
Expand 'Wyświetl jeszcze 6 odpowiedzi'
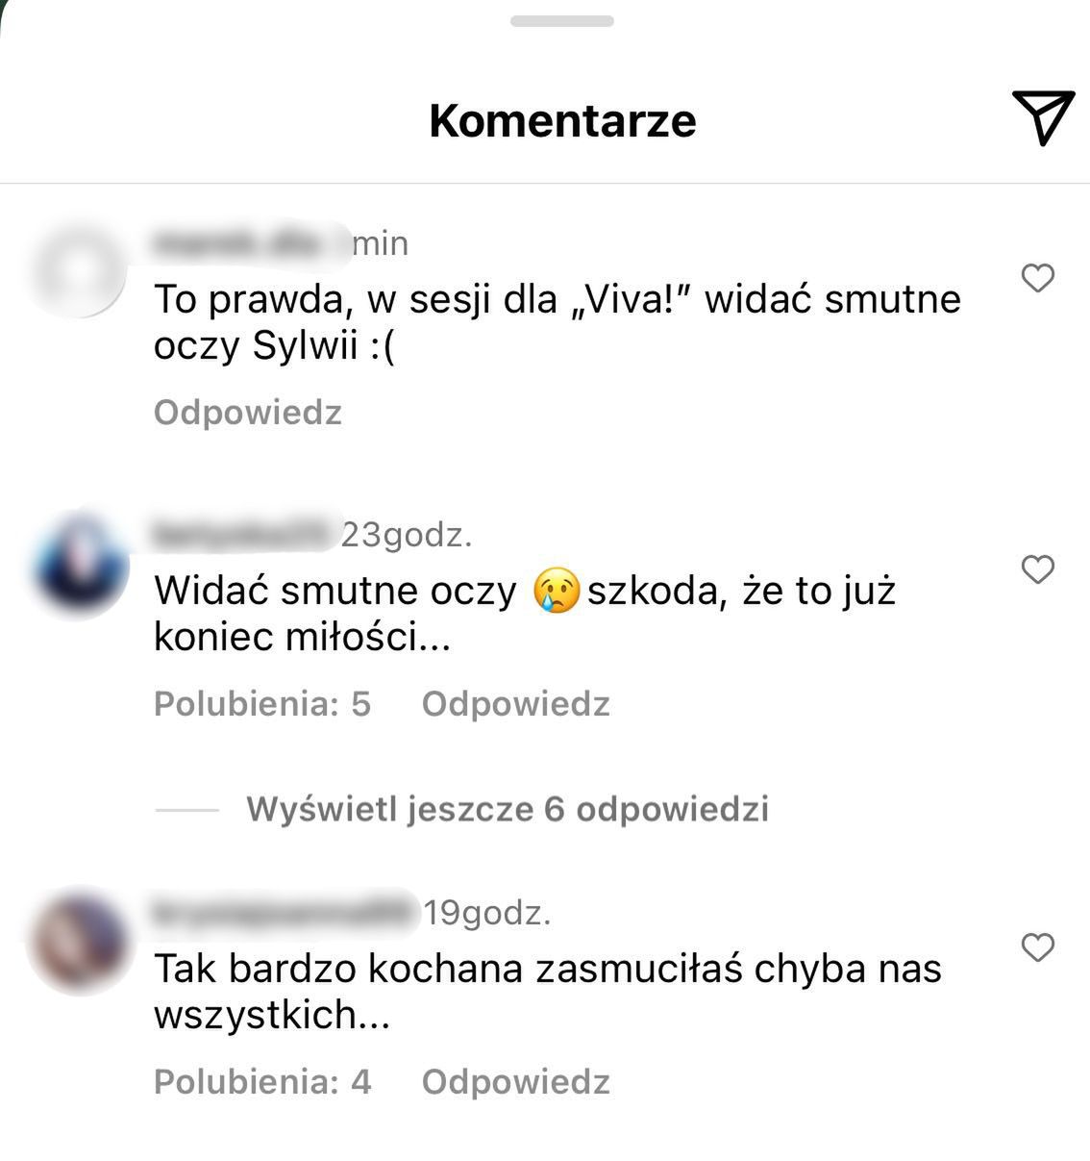click(508, 809)
